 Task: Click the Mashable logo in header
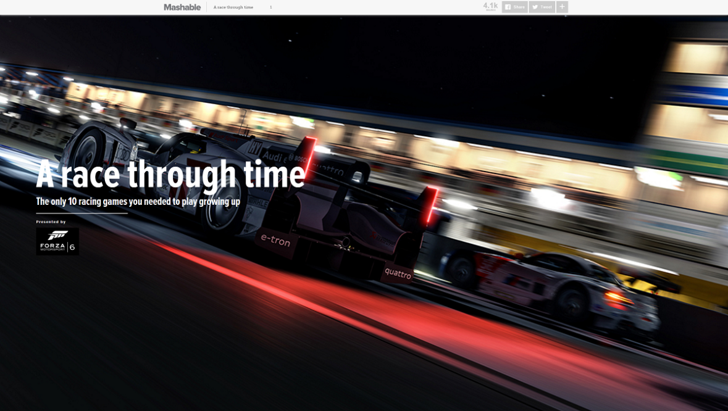point(182,7)
